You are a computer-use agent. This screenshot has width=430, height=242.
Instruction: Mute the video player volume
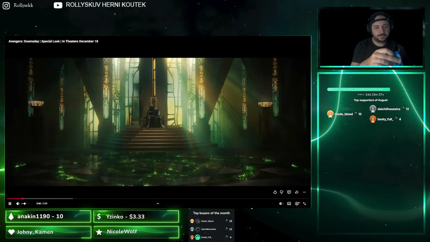(x=18, y=203)
